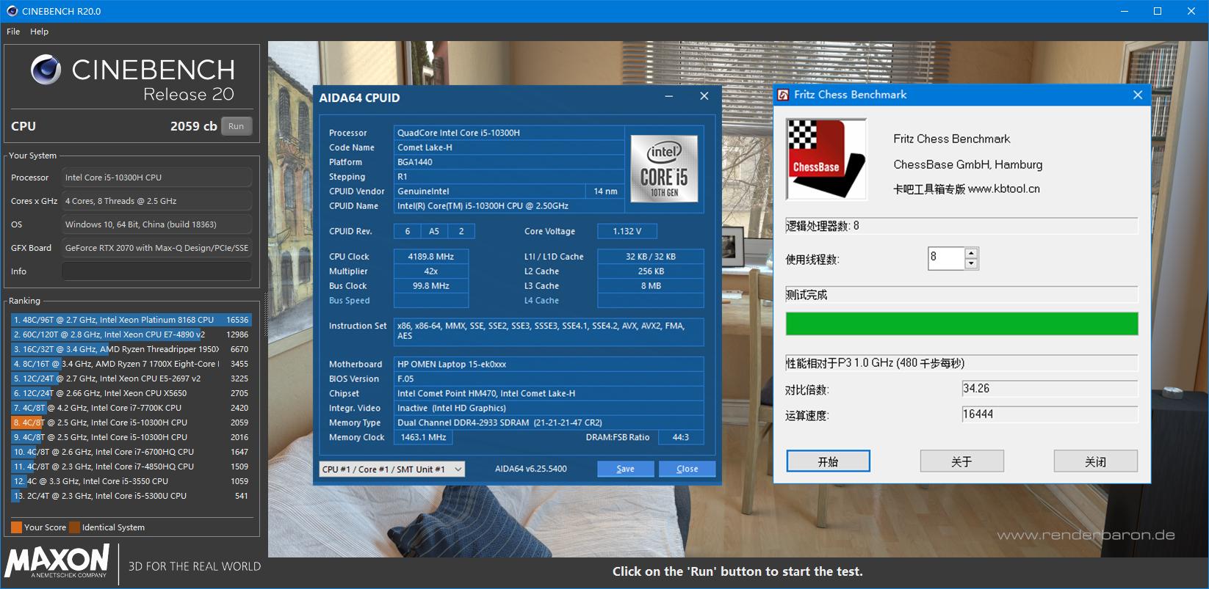The height and width of the screenshot is (589, 1209).
Task: Save the AIDA64 CPUID report
Action: [625, 469]
